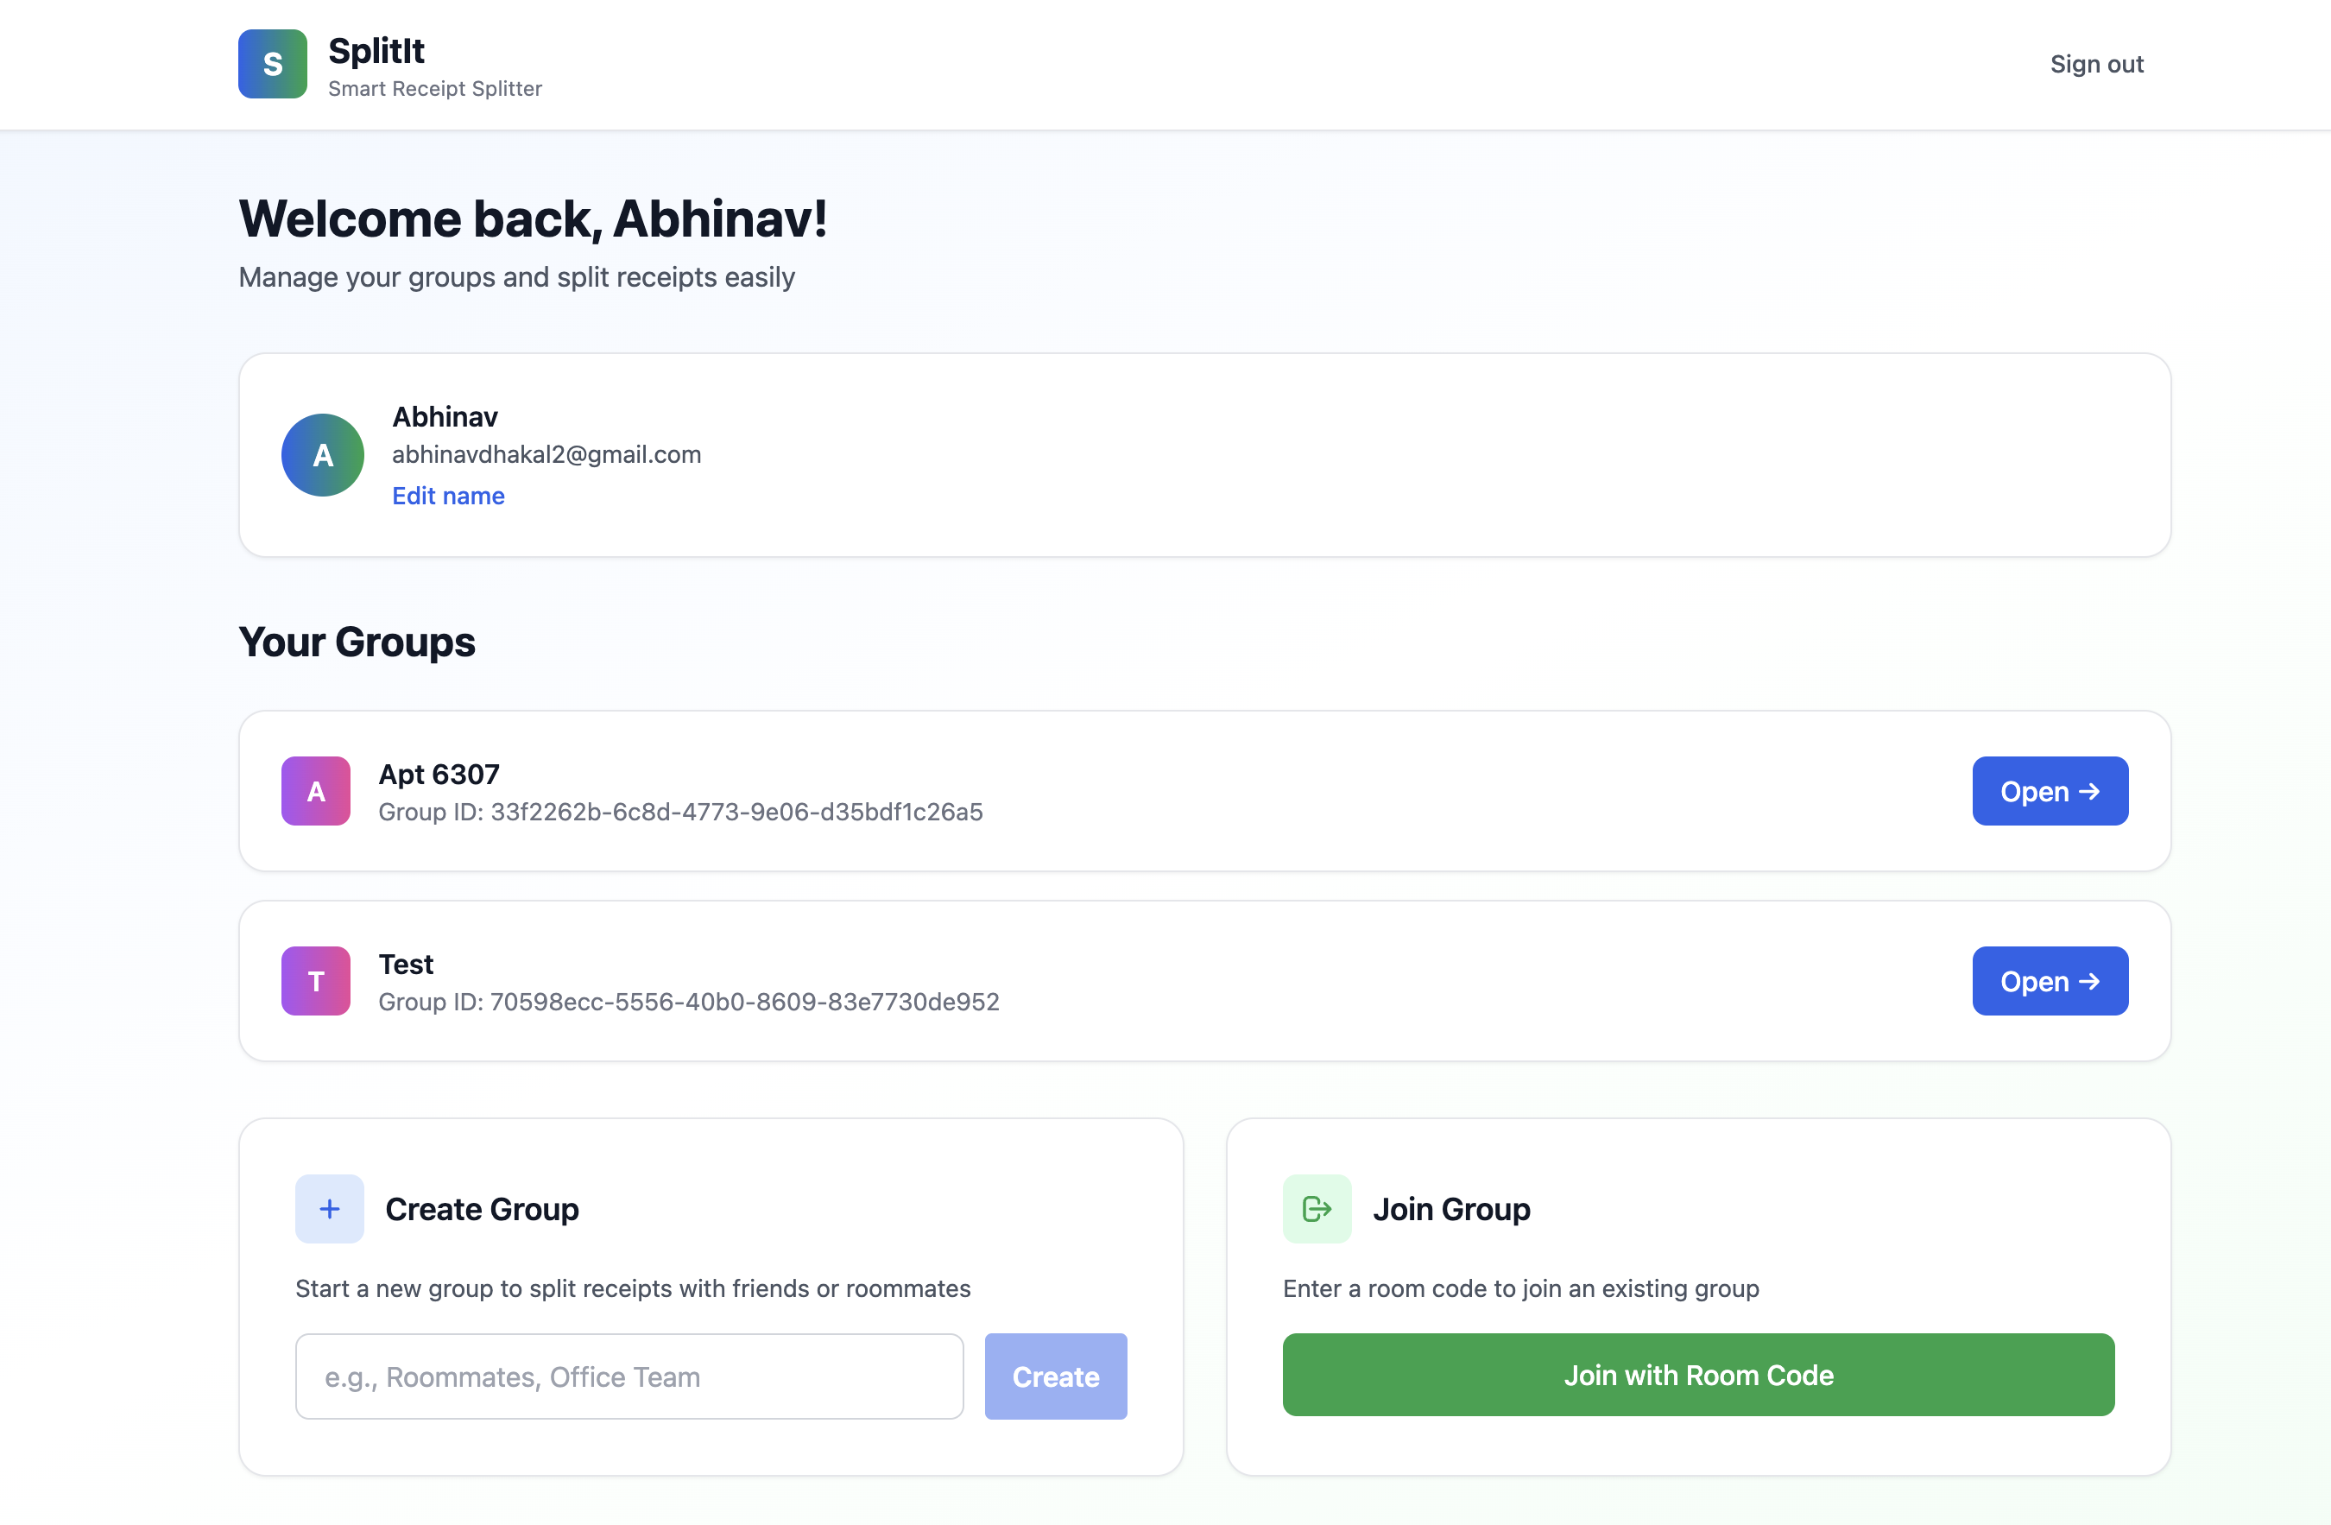The width and height of the screenshot is (2331, 1525).
Task: Click Join with Room Code button
Action: [1697, 1374]
